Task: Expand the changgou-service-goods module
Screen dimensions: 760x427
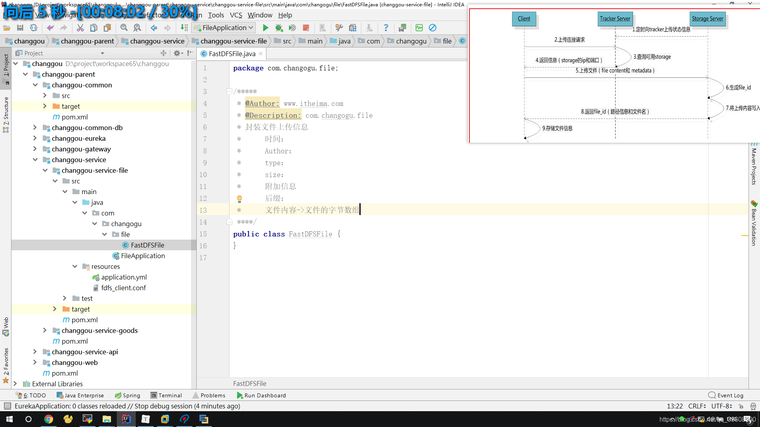Action: 45,331
